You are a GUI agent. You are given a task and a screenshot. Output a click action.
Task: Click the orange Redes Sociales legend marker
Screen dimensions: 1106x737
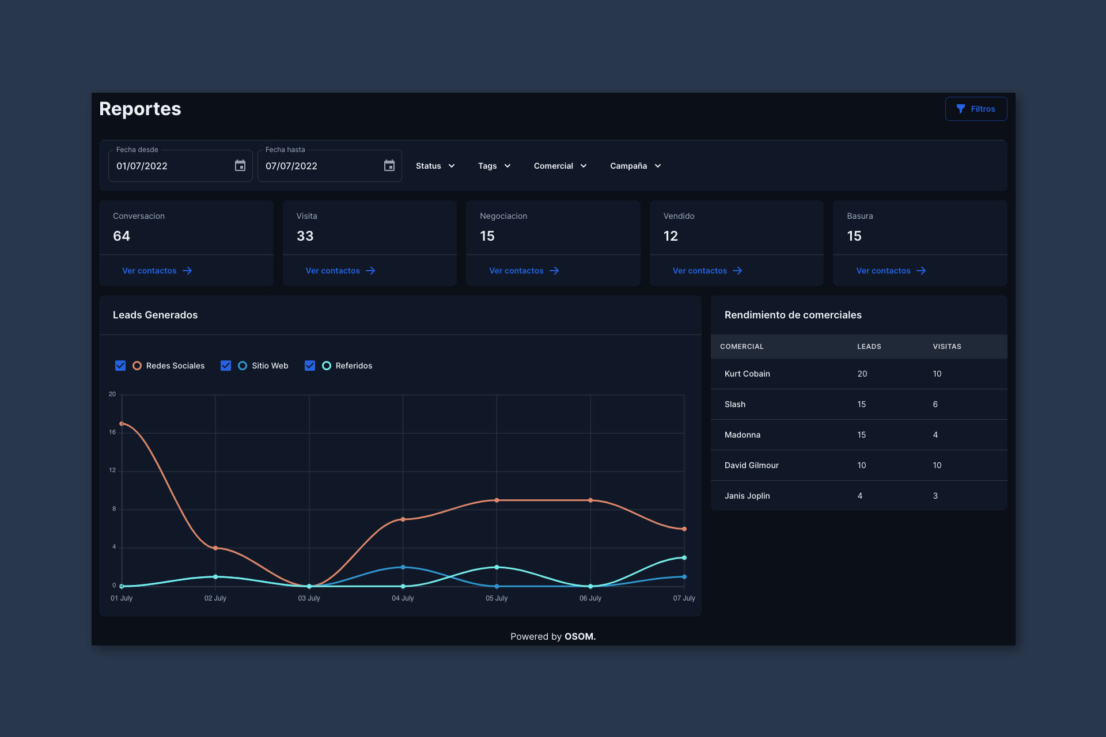point(137,366)
